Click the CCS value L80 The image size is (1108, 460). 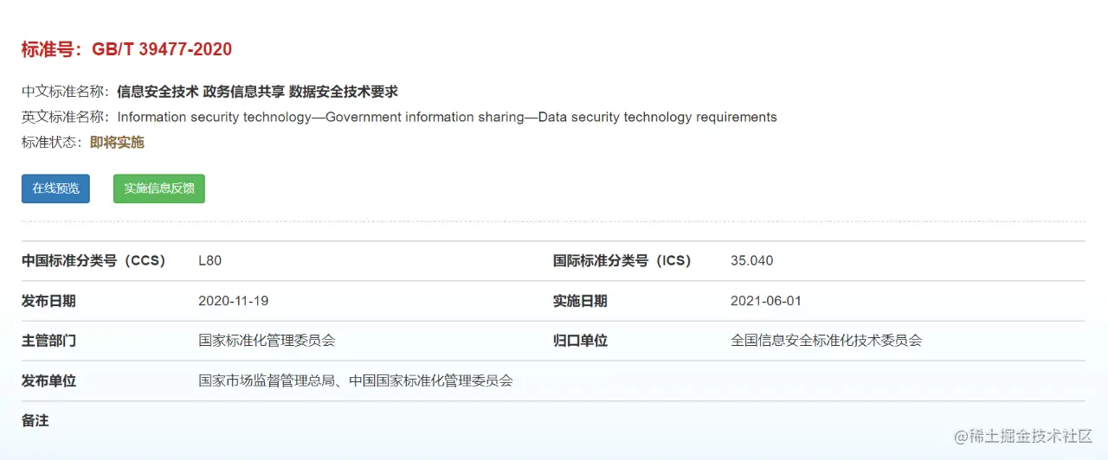(x=210, y=260)
